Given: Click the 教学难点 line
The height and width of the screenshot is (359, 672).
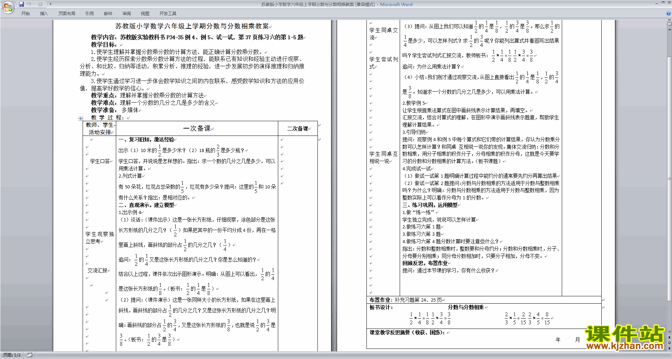Looking at the screenshot, I should point(153,103).
